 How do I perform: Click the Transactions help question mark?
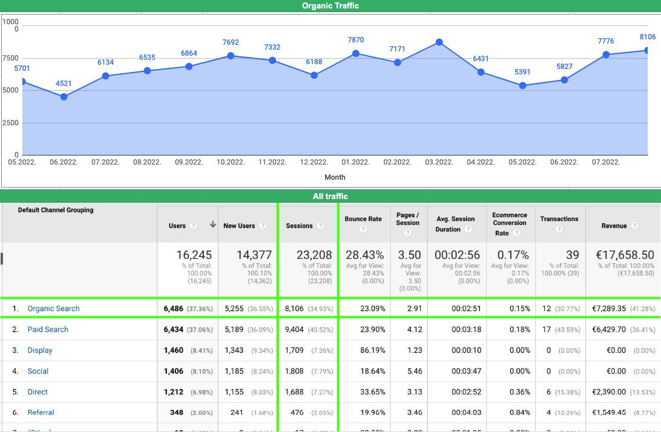point(559,229)
